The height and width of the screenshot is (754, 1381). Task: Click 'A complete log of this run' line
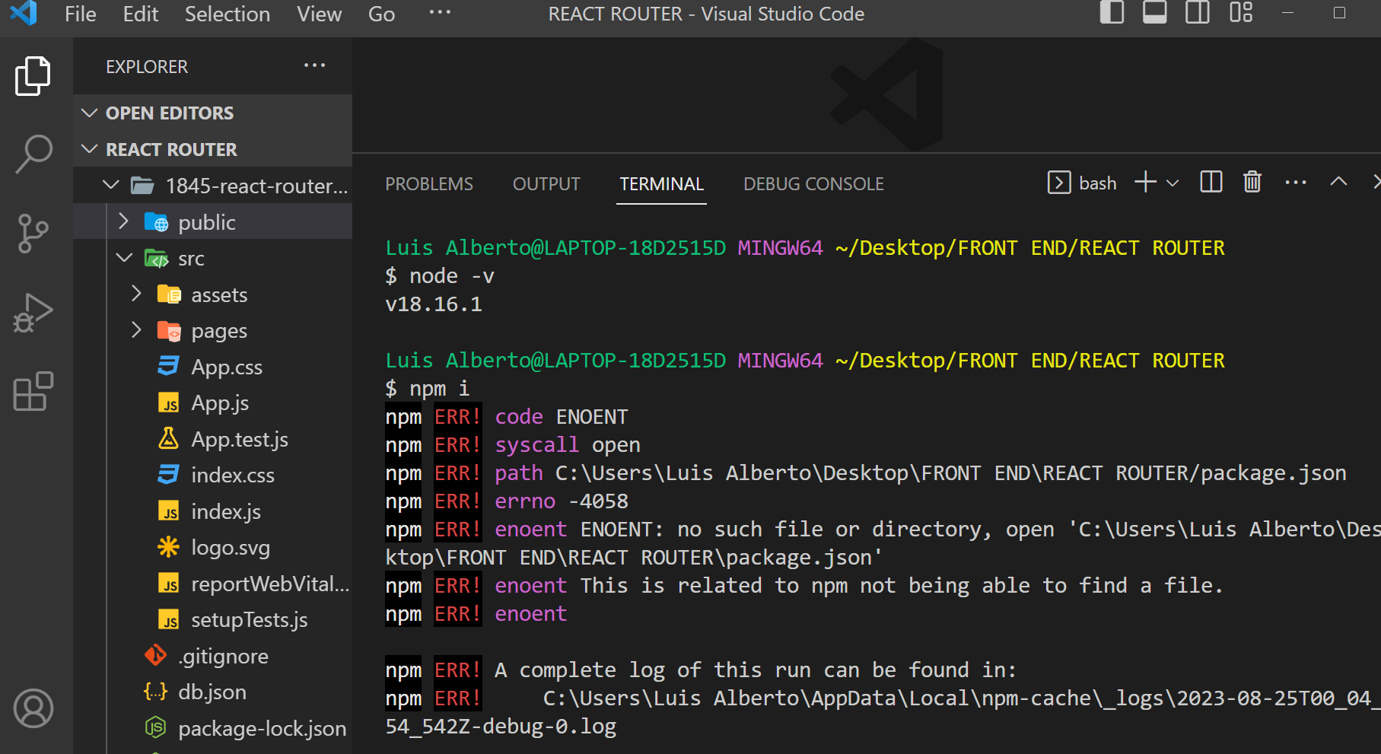click(x=701, y=670)
